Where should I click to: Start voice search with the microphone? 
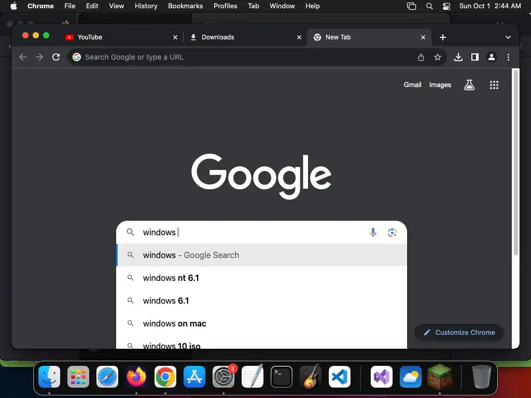pos(373,233)
